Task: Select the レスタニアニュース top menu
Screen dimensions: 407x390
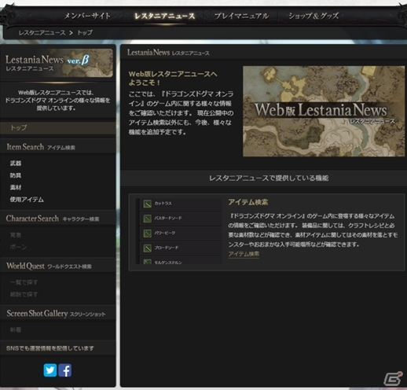Action: 165,16
